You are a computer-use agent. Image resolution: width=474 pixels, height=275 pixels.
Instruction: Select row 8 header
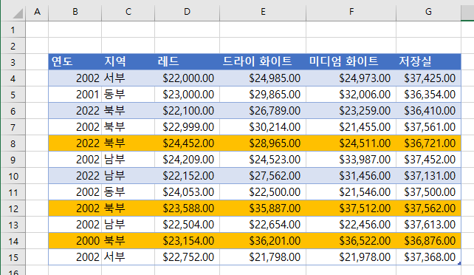point(13,143)
